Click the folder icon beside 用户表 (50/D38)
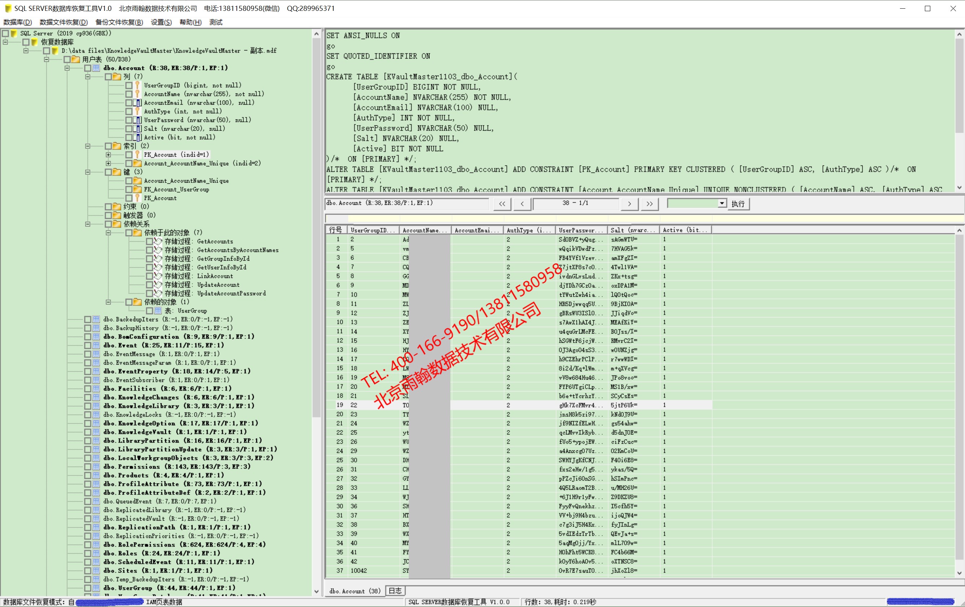 (x=76, y=59)
